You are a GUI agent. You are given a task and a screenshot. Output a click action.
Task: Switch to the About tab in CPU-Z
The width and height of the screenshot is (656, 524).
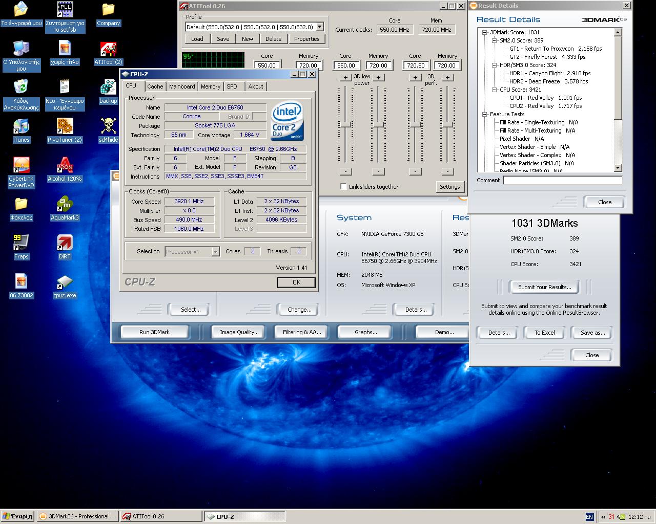point(256,86)
